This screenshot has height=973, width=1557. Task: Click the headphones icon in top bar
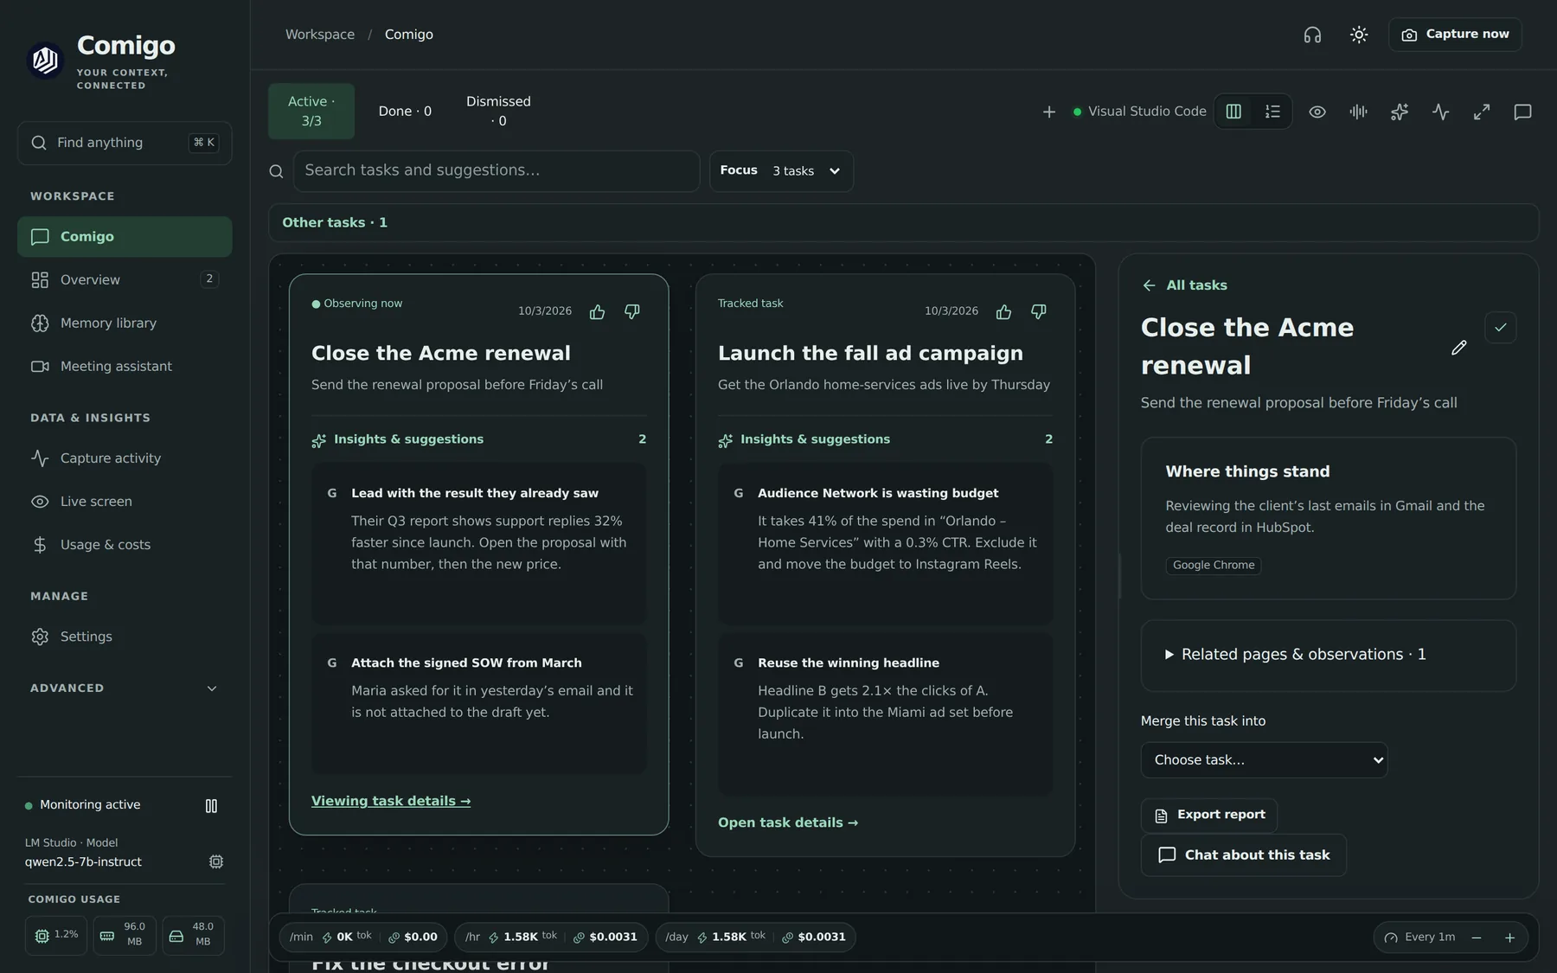pyautogui.click(x=1312, y=35)
